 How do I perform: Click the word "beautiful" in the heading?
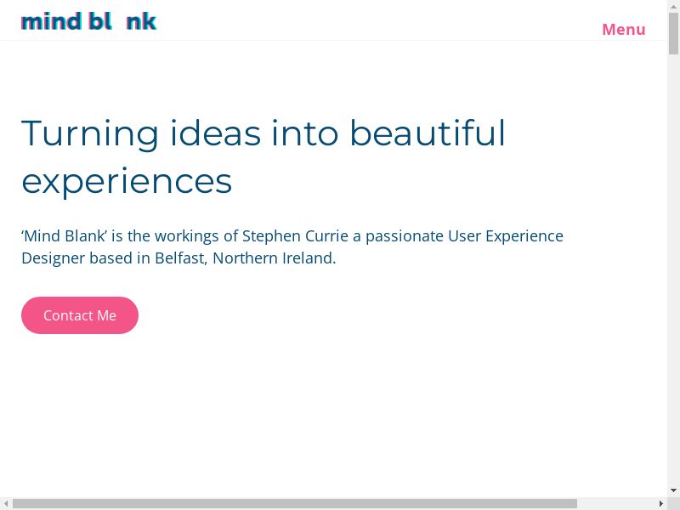[427, 133]
